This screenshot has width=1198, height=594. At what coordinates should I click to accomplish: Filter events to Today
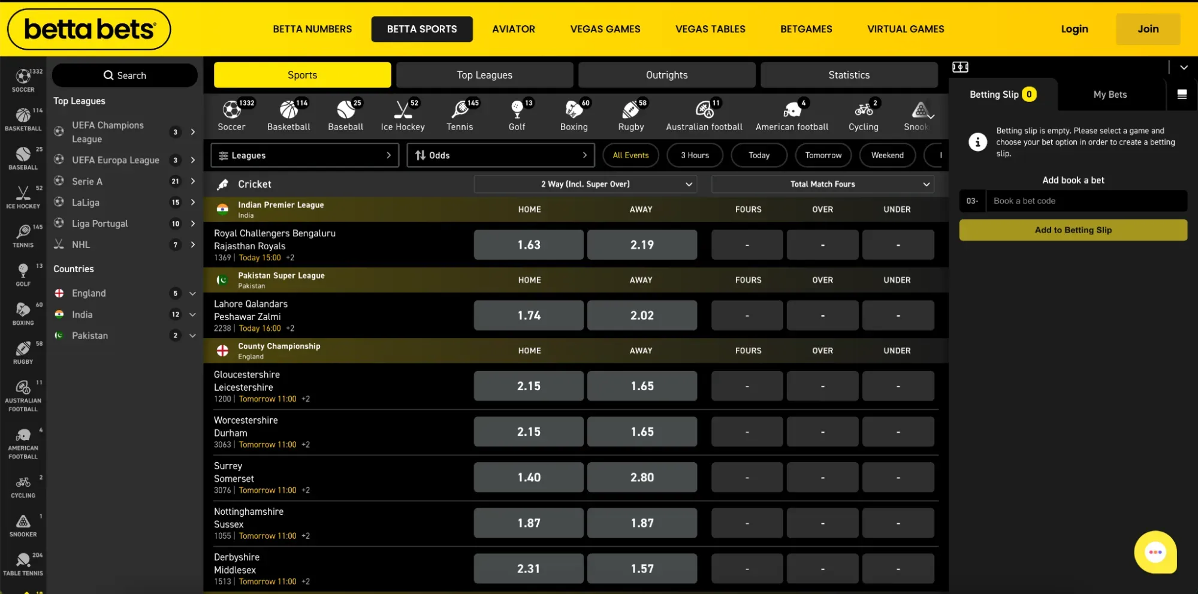(x=759, y=155)
